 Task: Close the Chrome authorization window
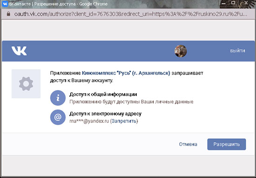246,3
